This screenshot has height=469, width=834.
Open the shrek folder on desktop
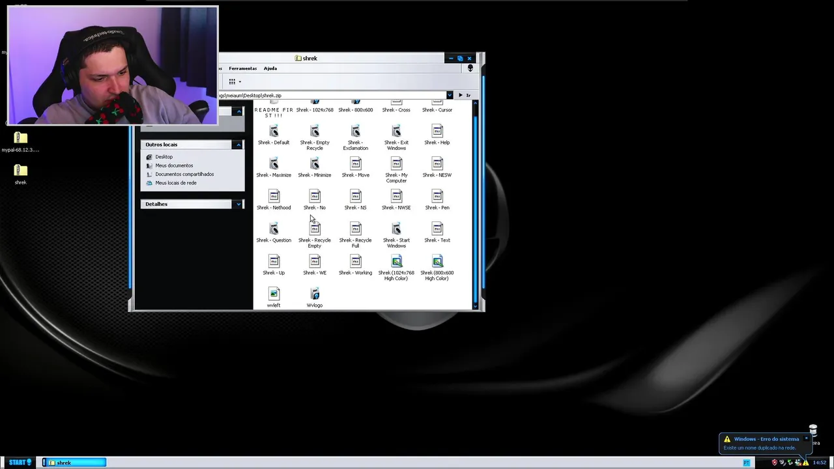pos(21,175)
